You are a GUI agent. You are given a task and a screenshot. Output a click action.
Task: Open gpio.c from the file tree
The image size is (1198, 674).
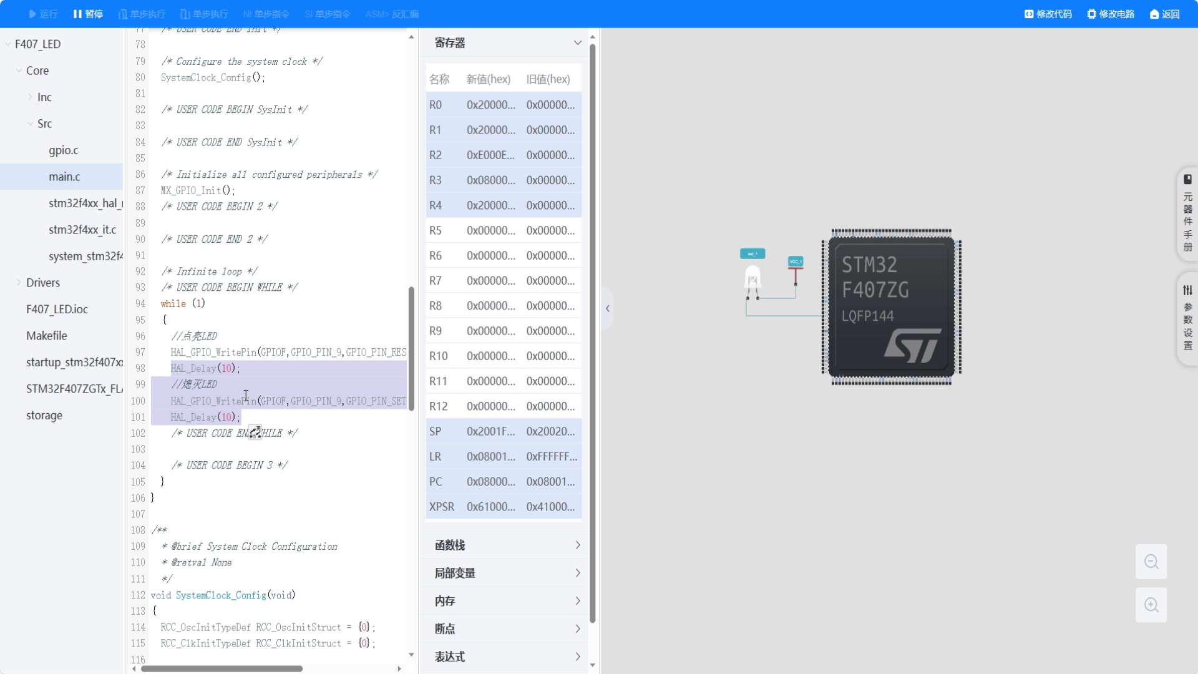[x=63, y=150]
